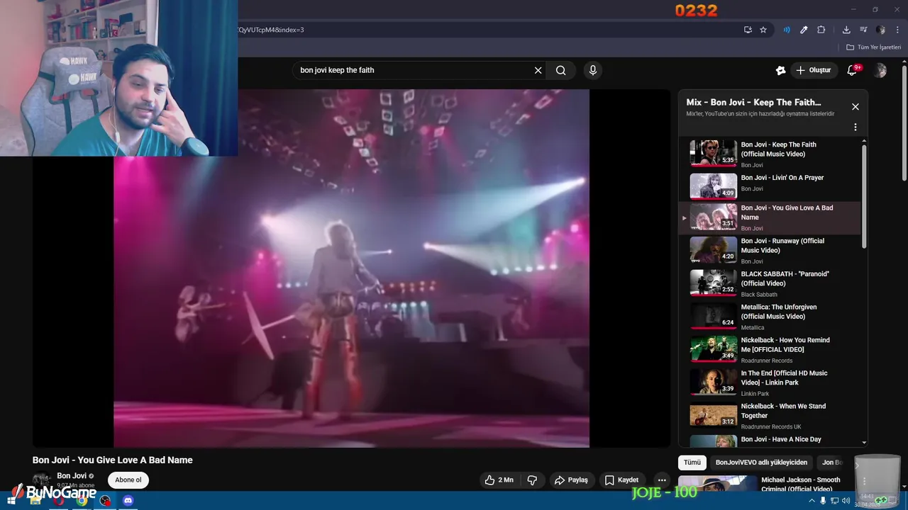Open YouTube notifications bell
The image size is (908, 510).
click(853, 70)
